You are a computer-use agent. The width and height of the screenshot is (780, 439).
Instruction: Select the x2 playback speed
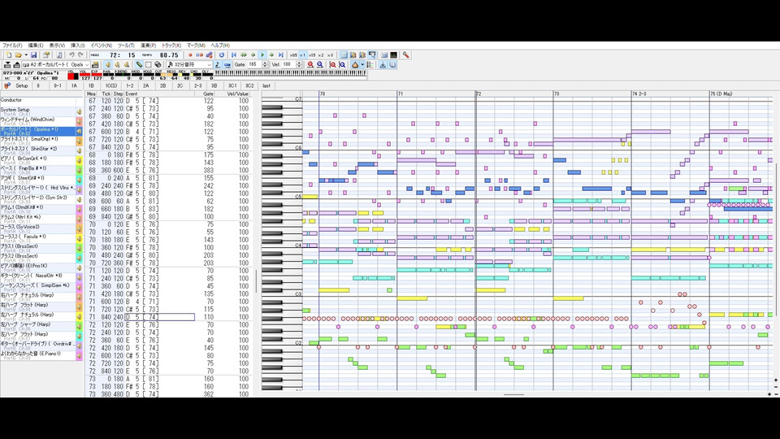pos(321,55)
